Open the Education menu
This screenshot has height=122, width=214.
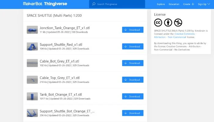[174, 4]
